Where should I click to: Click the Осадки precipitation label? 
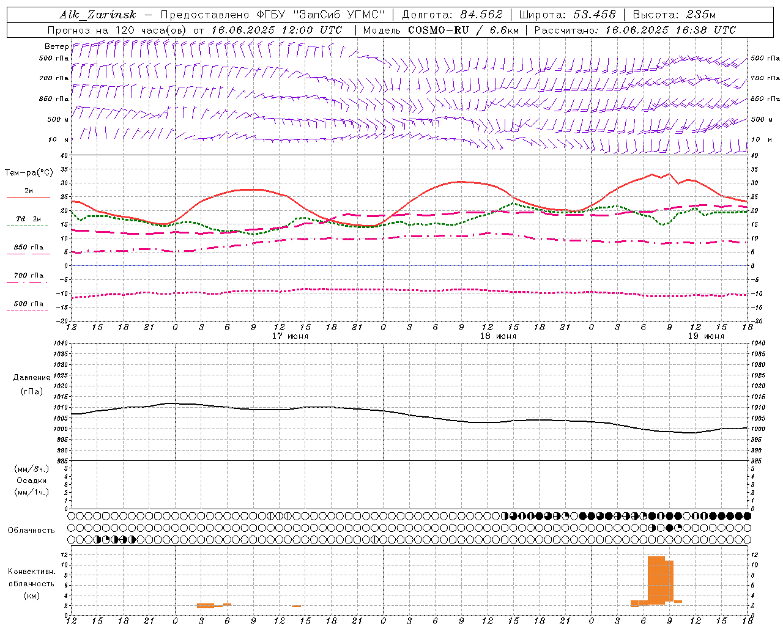(32, 481)
